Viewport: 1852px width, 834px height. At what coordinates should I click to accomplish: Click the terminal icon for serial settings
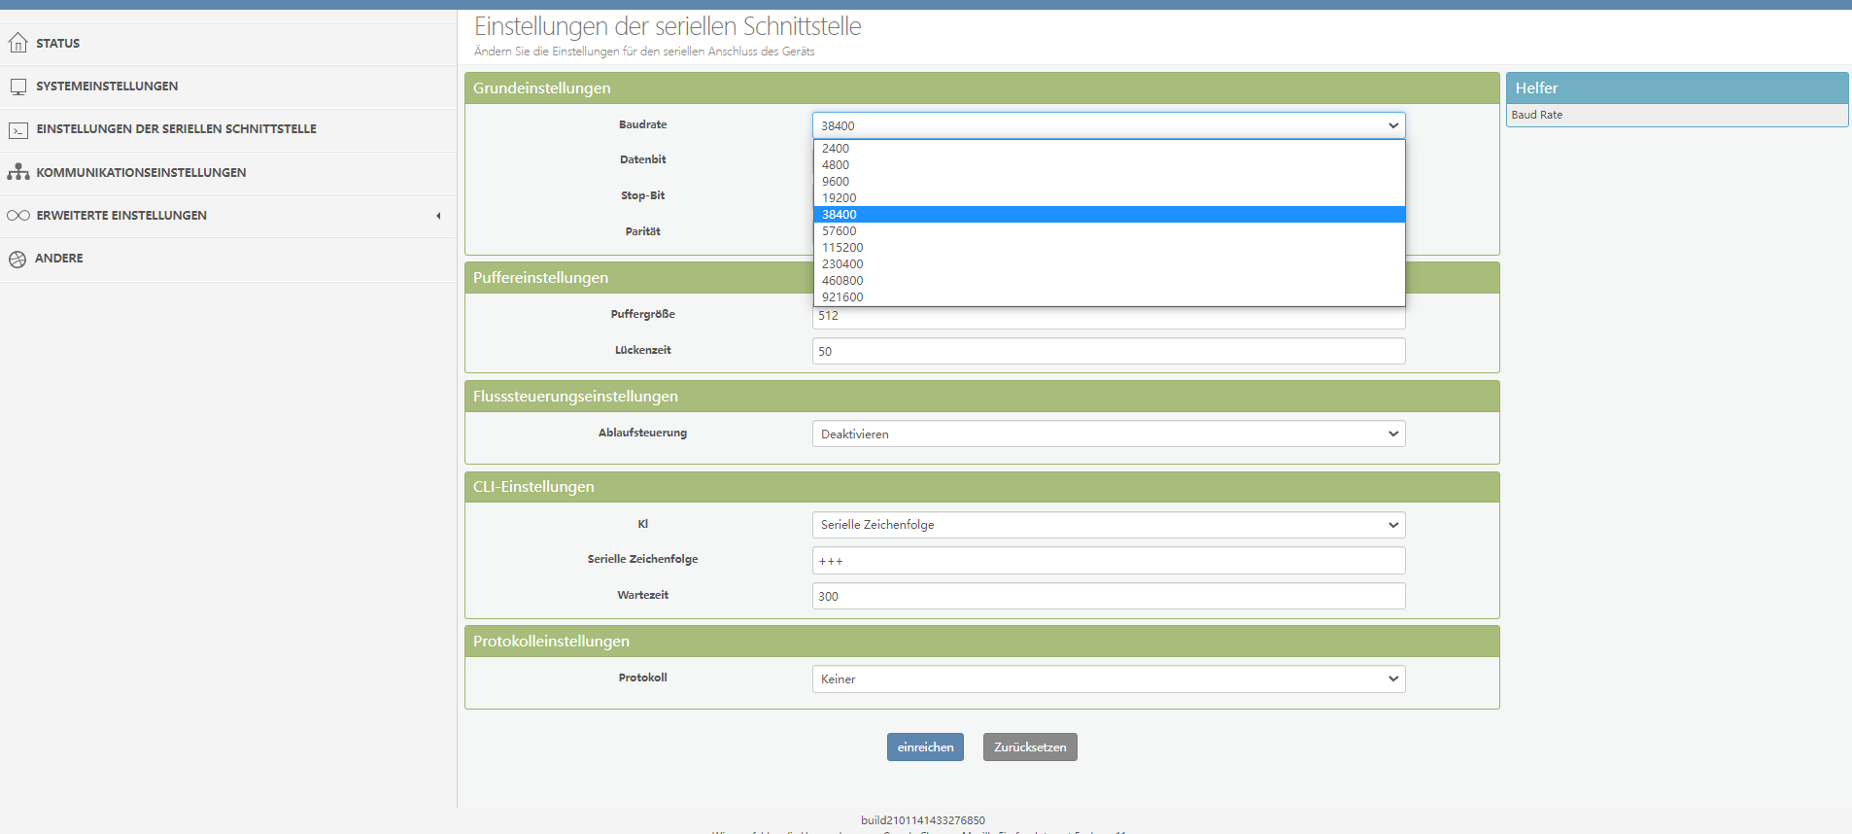[x=17, y=129]
